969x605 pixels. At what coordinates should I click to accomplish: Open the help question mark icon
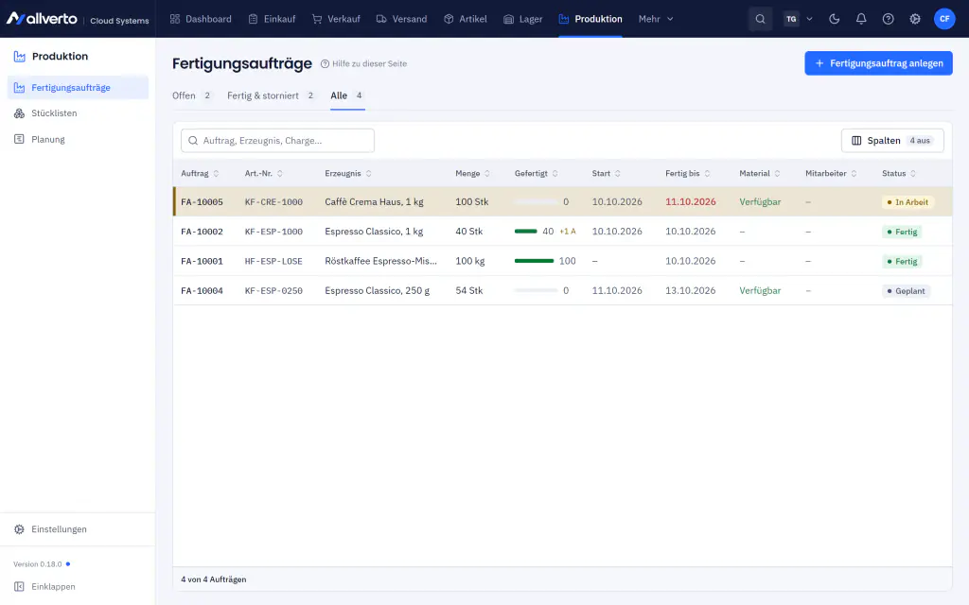point(888,19)
